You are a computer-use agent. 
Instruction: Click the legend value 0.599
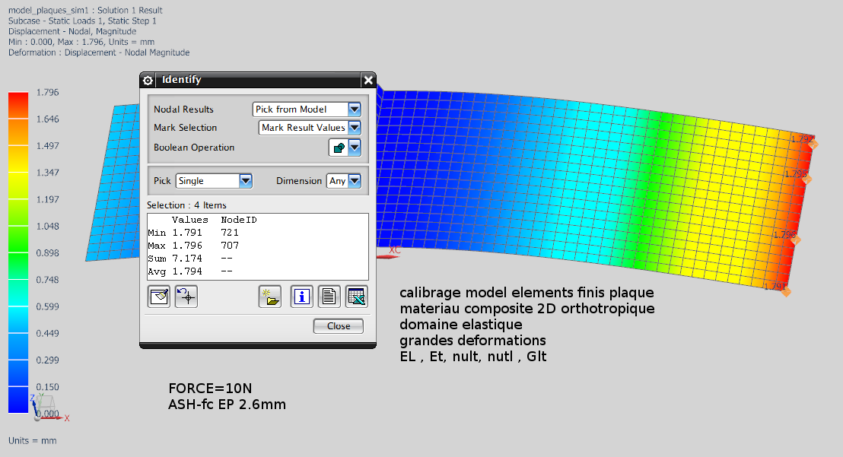coord(47,306)
